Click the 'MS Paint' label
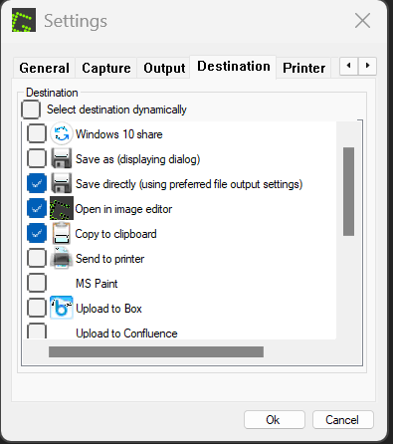 97,284
